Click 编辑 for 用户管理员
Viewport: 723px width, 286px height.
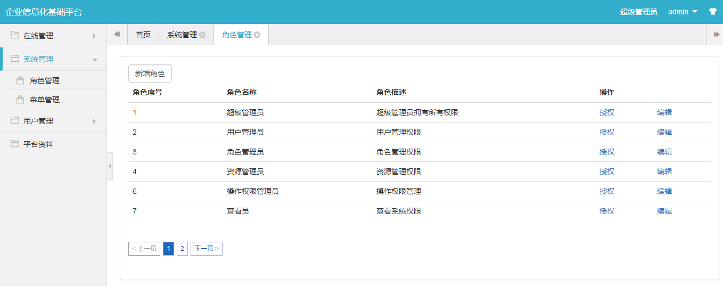664,132
